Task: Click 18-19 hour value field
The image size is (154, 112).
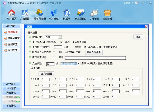Action: (x=46, y=97)
